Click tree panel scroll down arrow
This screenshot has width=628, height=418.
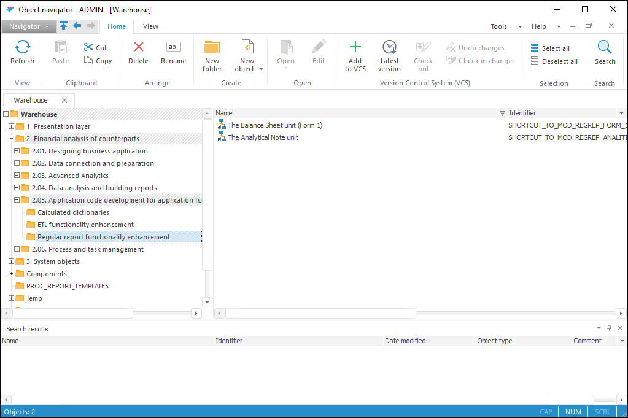207,302
